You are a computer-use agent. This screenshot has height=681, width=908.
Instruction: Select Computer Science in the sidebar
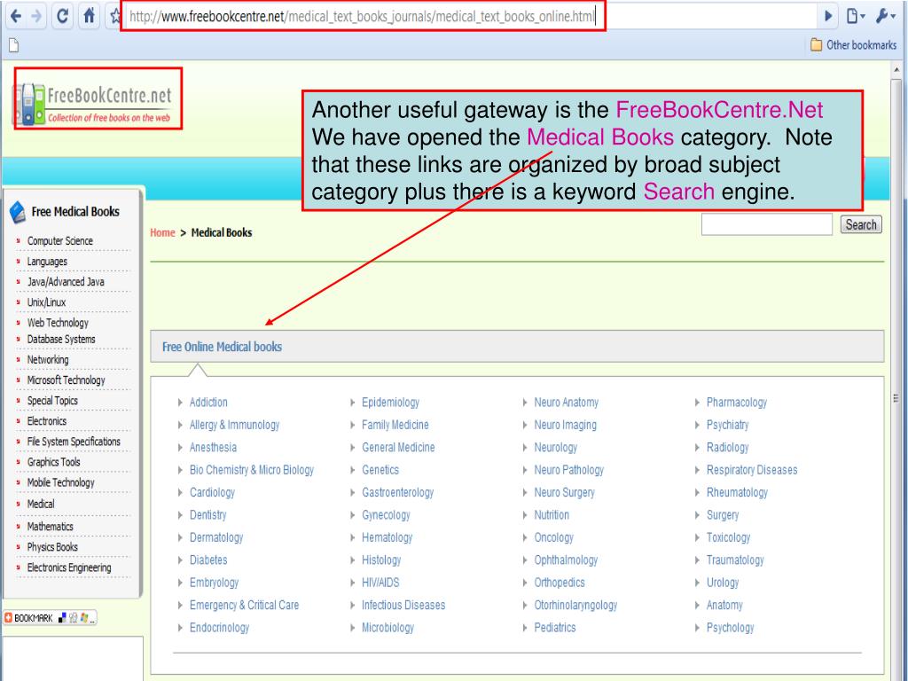59,240
